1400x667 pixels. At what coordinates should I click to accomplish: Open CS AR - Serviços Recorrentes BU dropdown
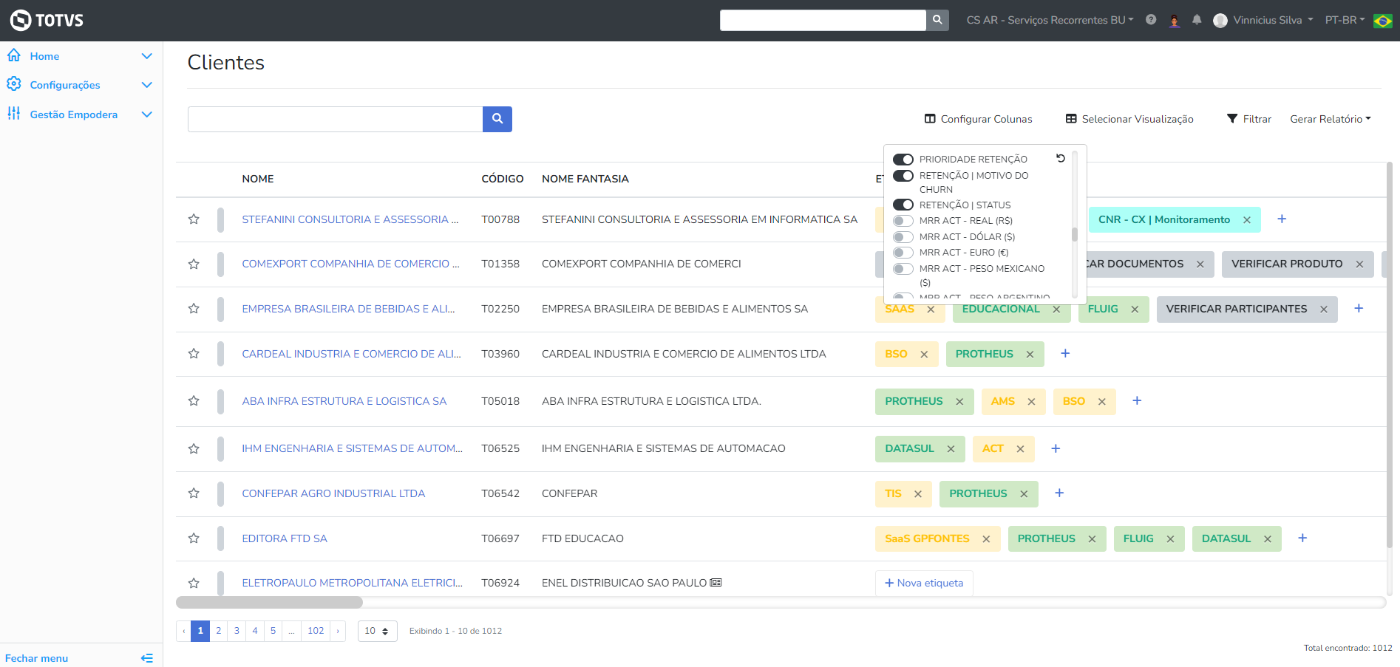click(1050, 20)
